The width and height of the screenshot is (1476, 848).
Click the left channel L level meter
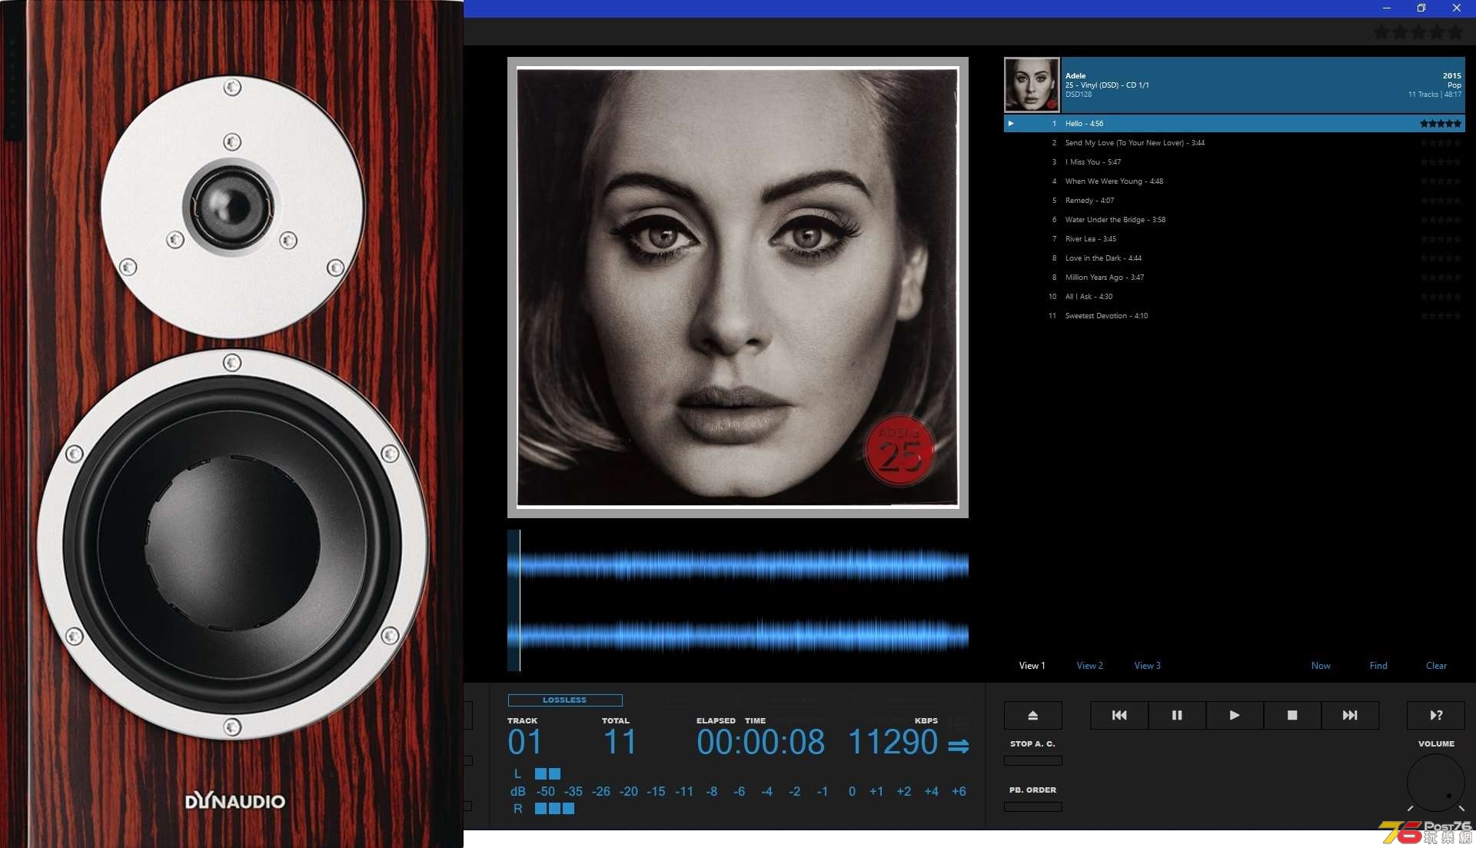547,773
